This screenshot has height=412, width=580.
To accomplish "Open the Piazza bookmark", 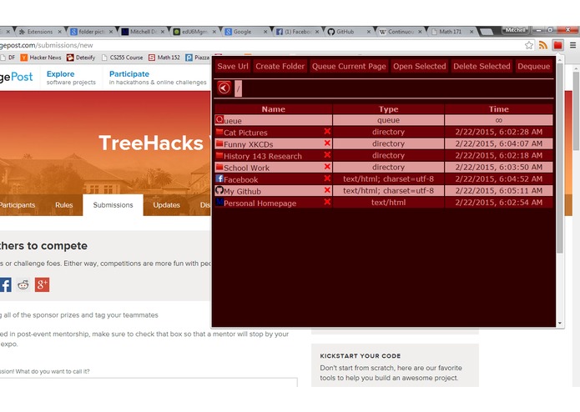I will point(198,58).
